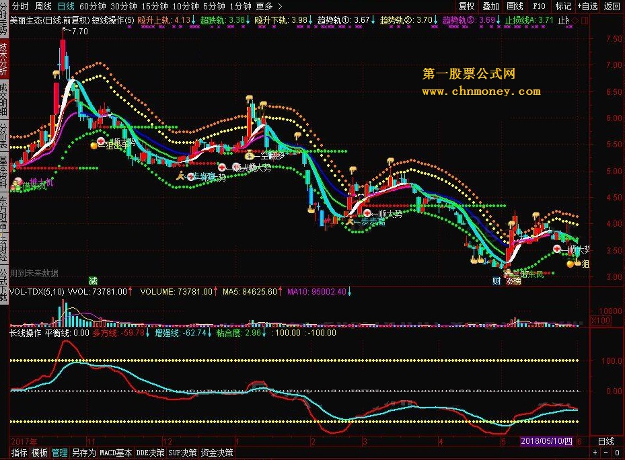Click the 7.70 high price label
The width and height of the screenshot is (625, 460).
[79, 31]
